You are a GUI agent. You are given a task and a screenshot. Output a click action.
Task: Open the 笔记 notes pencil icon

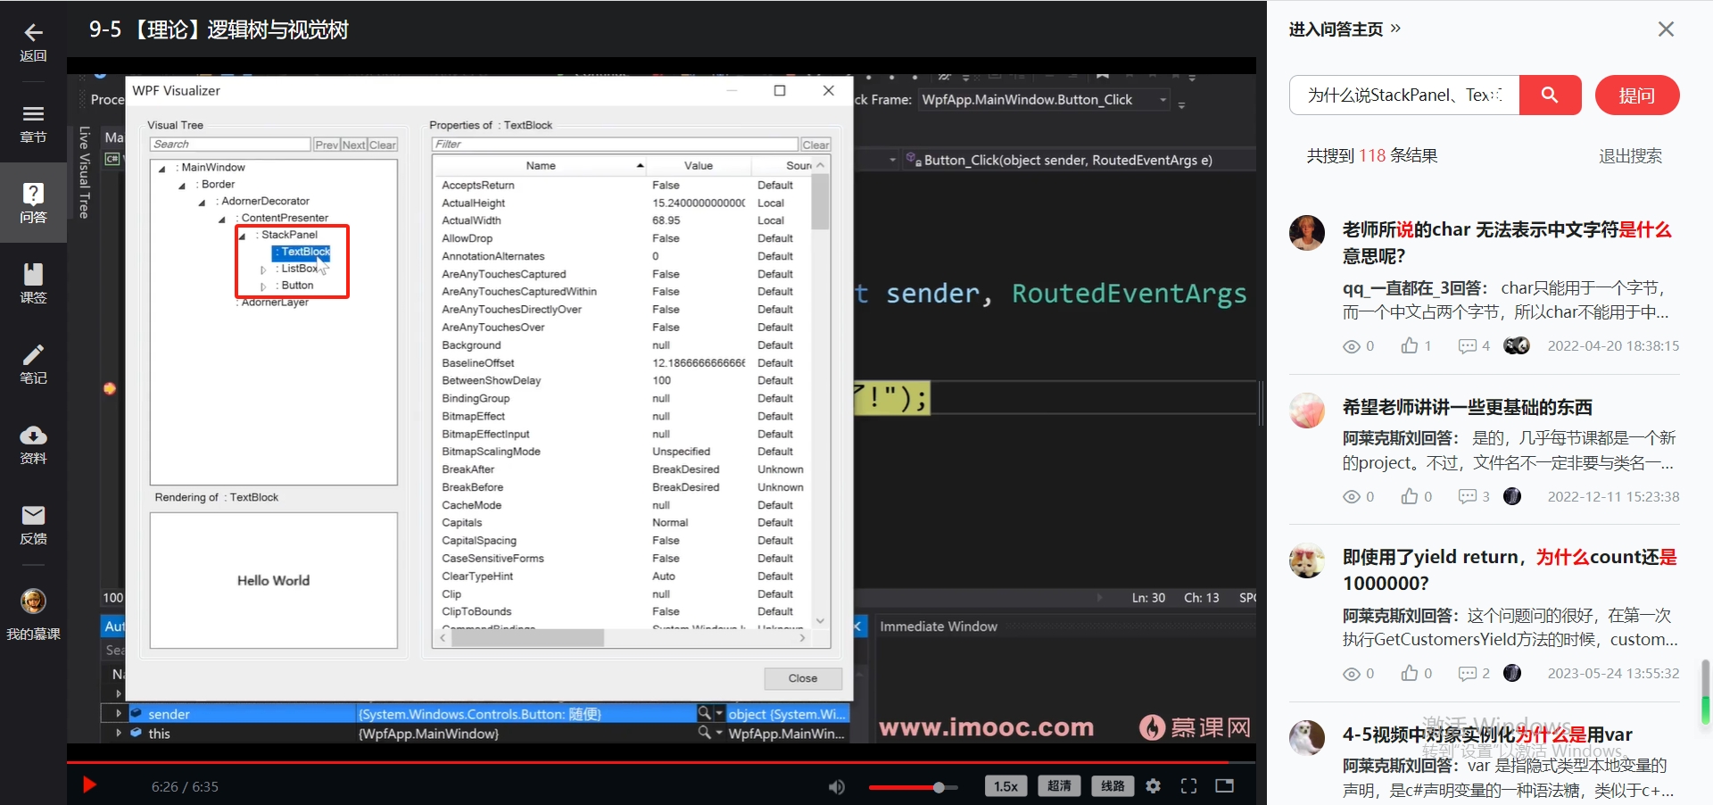click(33, 354)
